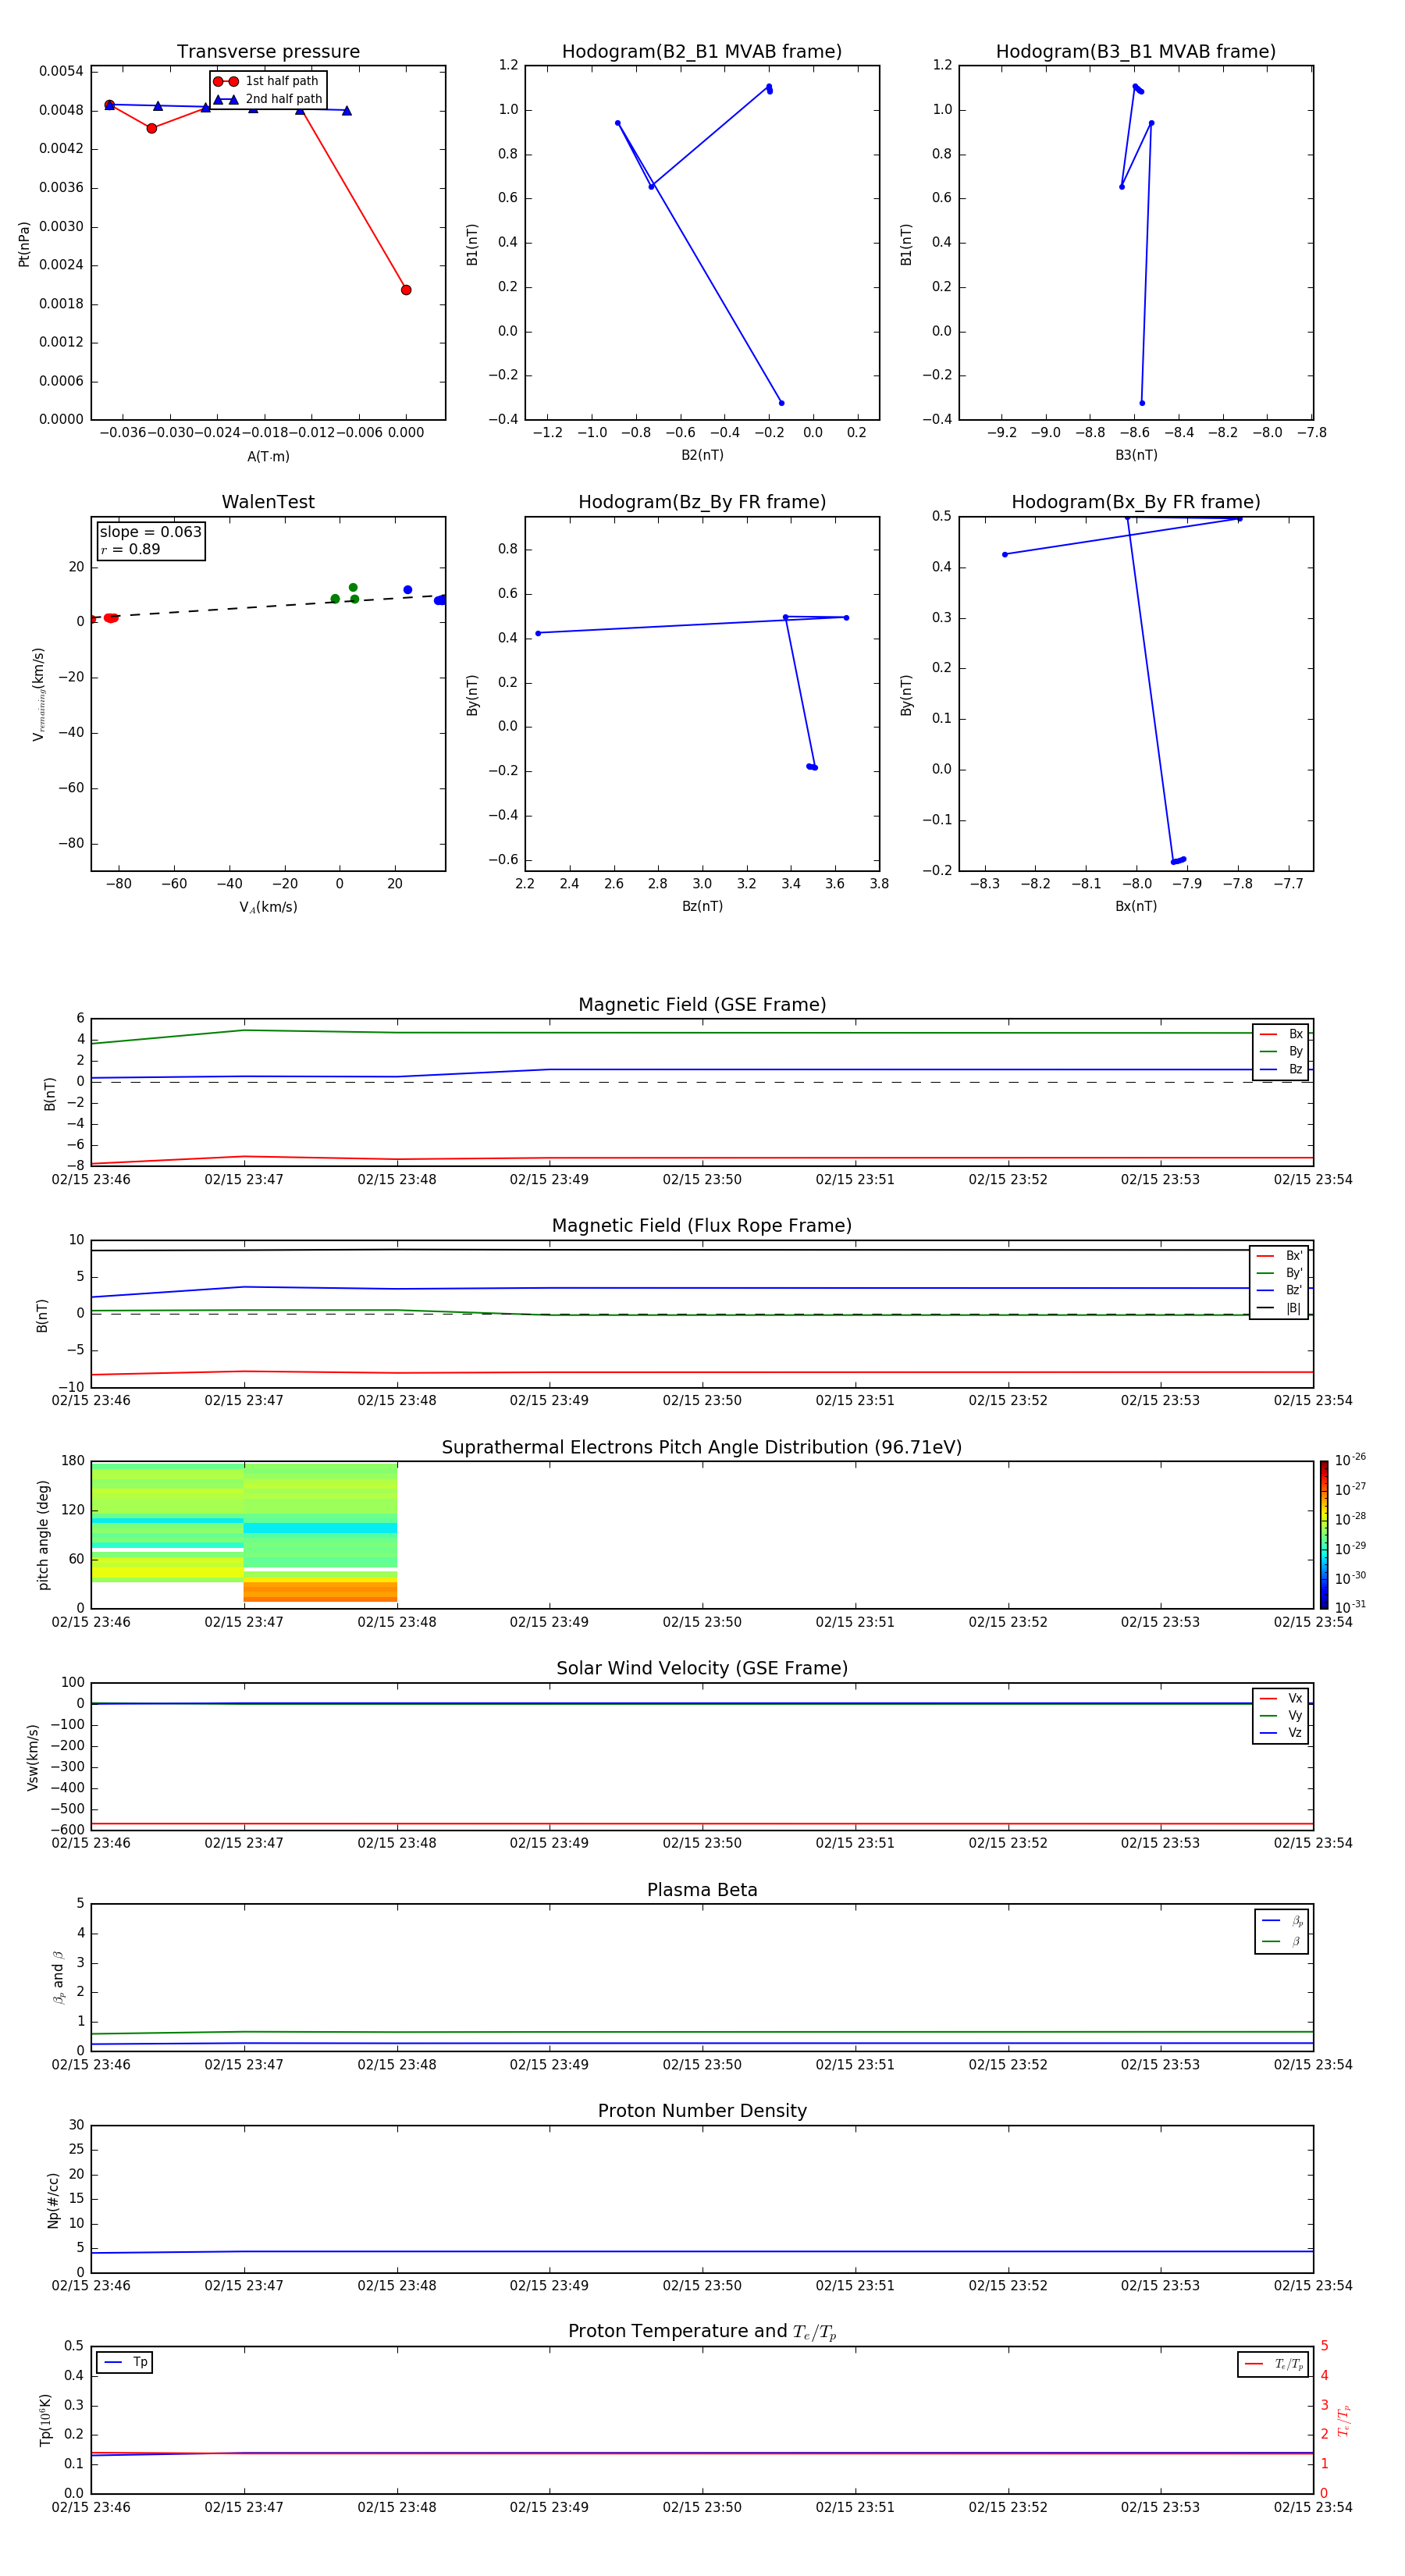Click the Walen 'VA(km/s)' x-axis label
1405x2576 pixels.
[x=268, y=907]
